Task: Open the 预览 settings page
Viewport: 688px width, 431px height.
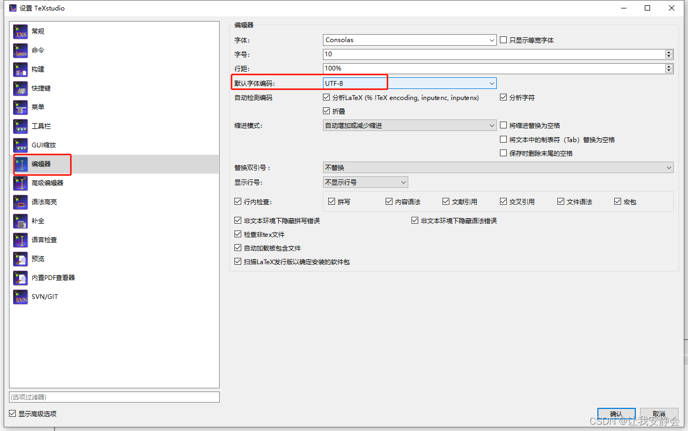Action: (114, 259)
